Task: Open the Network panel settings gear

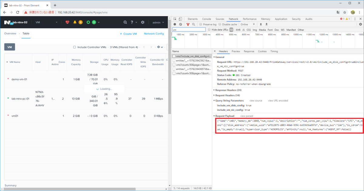Action: 361,24
